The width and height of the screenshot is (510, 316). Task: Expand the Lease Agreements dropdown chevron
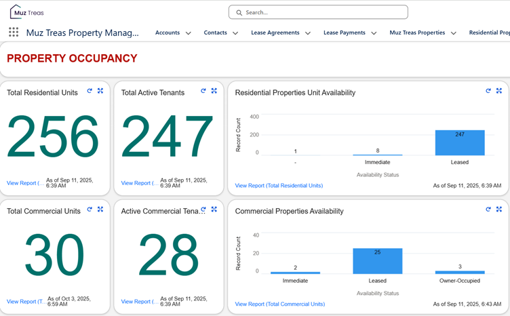point(308,33)
